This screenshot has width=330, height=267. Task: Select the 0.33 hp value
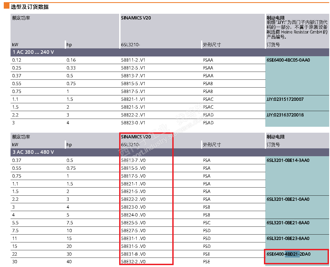tap(71, 68)
